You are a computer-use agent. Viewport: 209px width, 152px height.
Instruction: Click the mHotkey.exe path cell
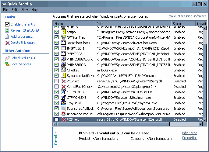[x=107, y=70]
